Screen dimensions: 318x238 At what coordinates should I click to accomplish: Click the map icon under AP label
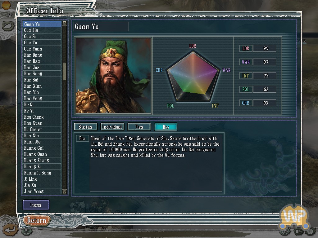[8, 26]
